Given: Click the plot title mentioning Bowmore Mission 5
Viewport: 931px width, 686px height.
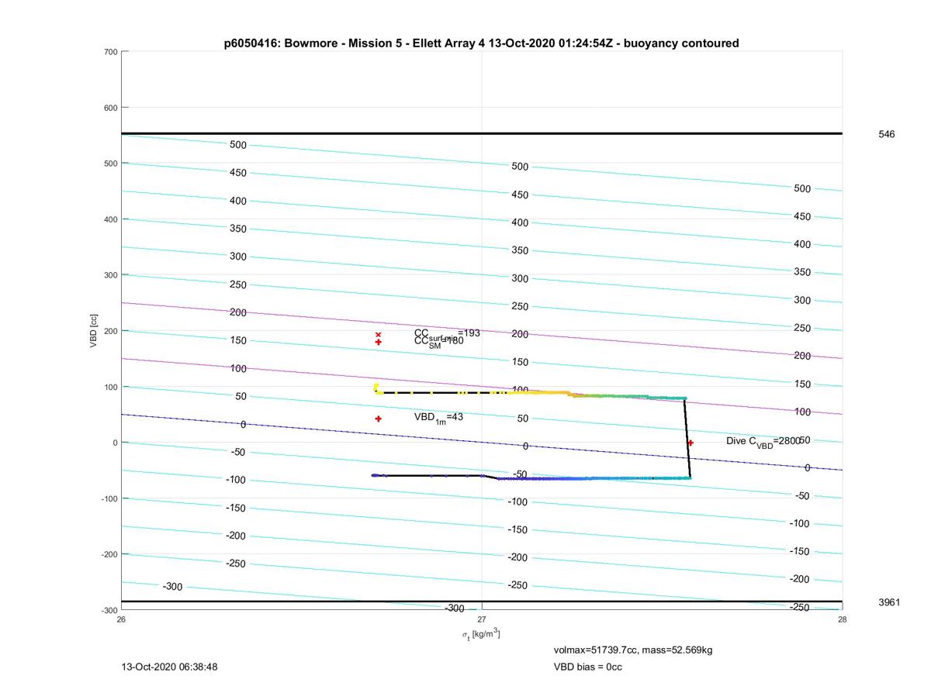Looking at the screenshot, I should pos(481,43).
